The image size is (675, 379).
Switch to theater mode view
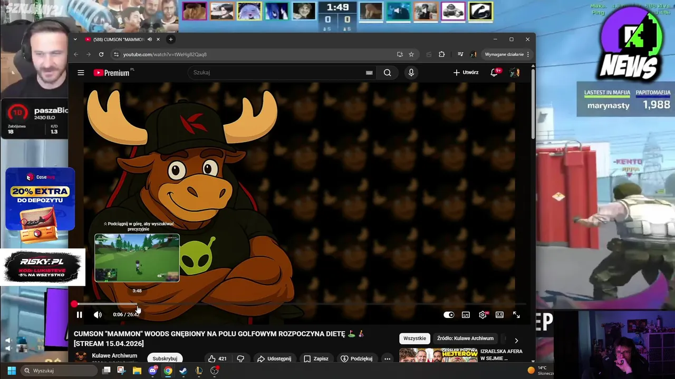(x=499, y=315)
